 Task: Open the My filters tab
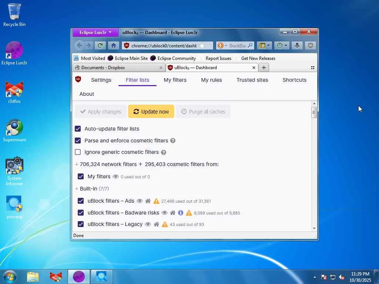click(175, 80)
